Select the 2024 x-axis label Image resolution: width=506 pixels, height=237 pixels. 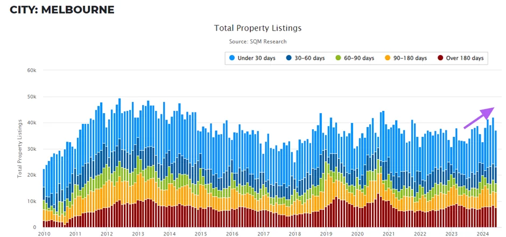483,234
